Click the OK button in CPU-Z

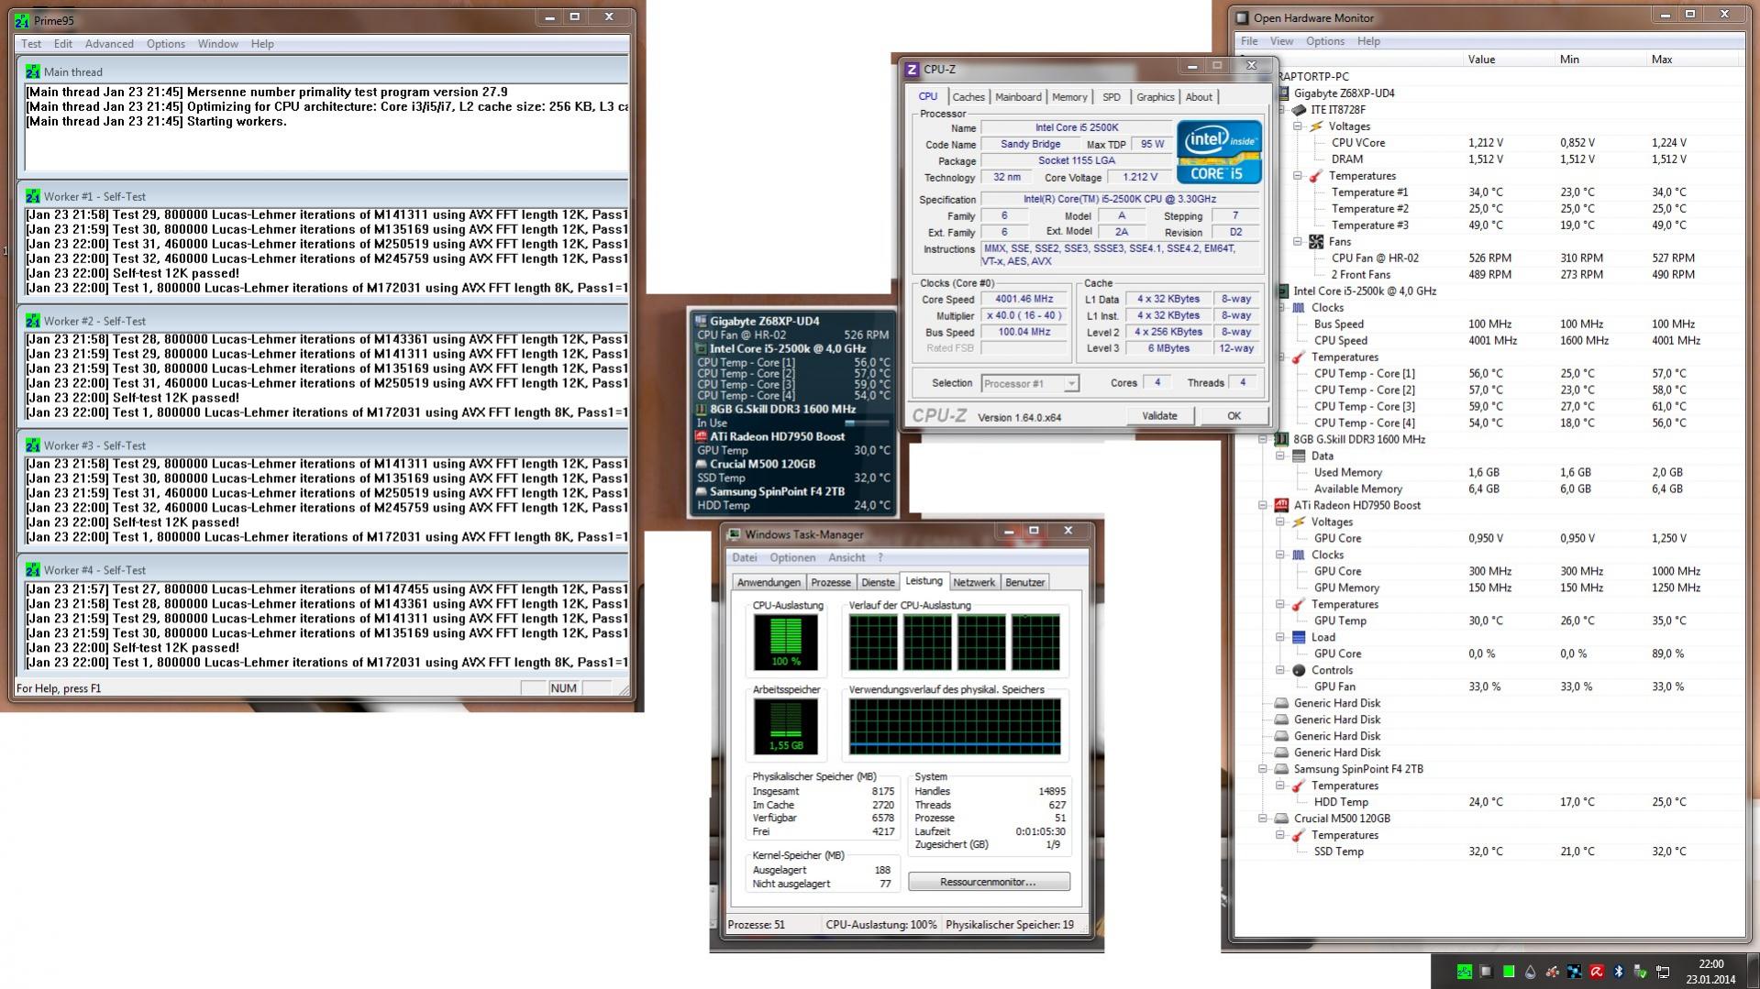tap(1234, 416)
